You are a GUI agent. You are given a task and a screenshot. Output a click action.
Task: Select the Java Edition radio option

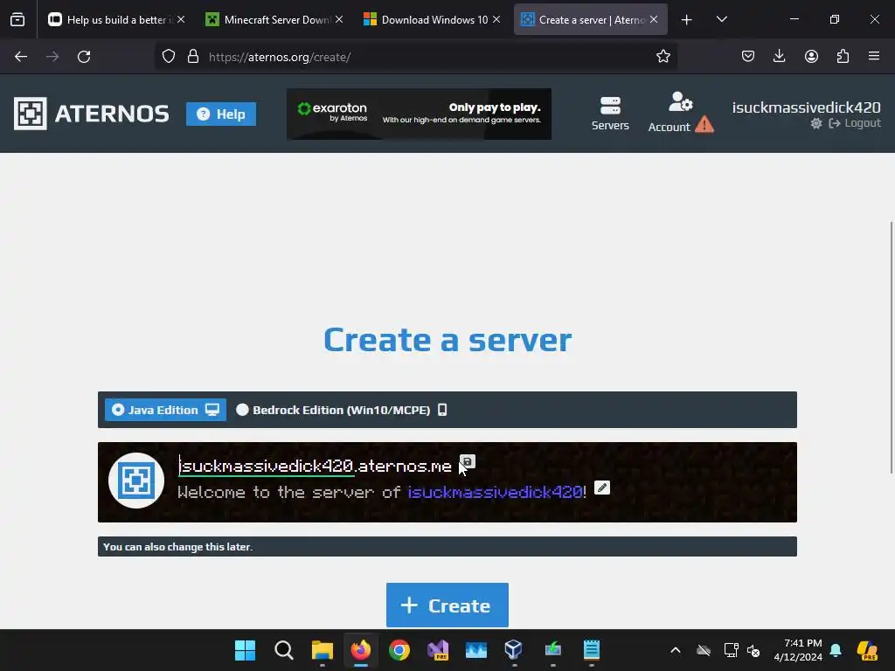pos(165,410)
